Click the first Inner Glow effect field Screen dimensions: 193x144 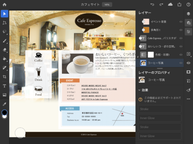[160, 118]
